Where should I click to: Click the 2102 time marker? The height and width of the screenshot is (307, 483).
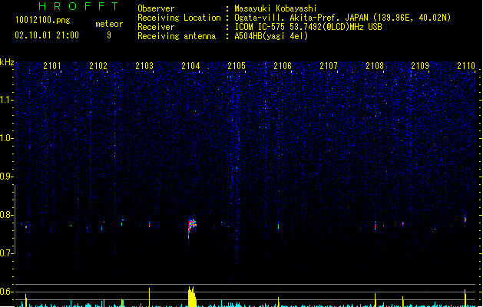point(98,65)
